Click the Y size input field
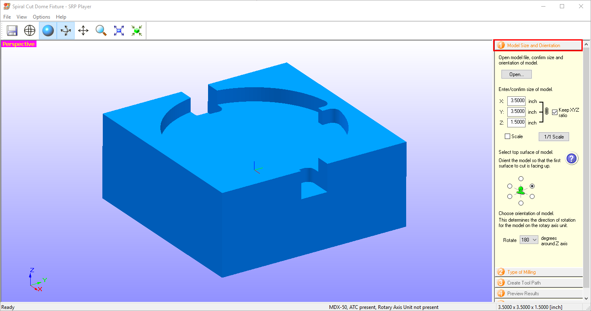 point(516,112)
